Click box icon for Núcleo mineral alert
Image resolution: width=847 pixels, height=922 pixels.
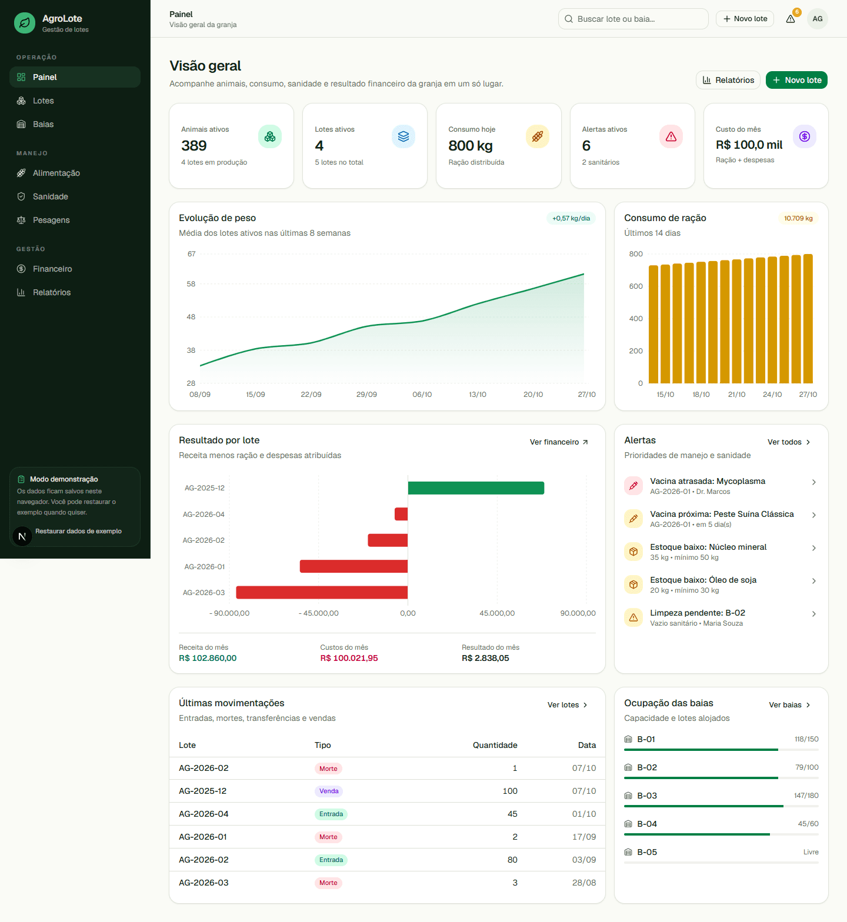(x=633, y=552)
